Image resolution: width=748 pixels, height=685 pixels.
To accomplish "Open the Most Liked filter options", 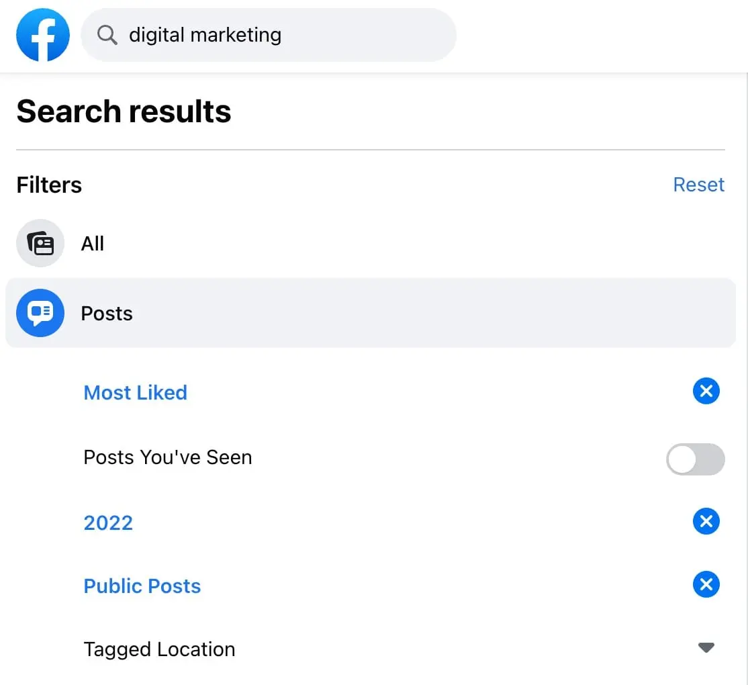I will (135, 392).
